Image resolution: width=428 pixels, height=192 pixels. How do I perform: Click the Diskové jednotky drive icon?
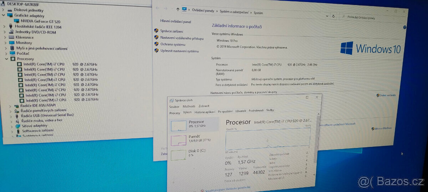click(x=10, y=10)
